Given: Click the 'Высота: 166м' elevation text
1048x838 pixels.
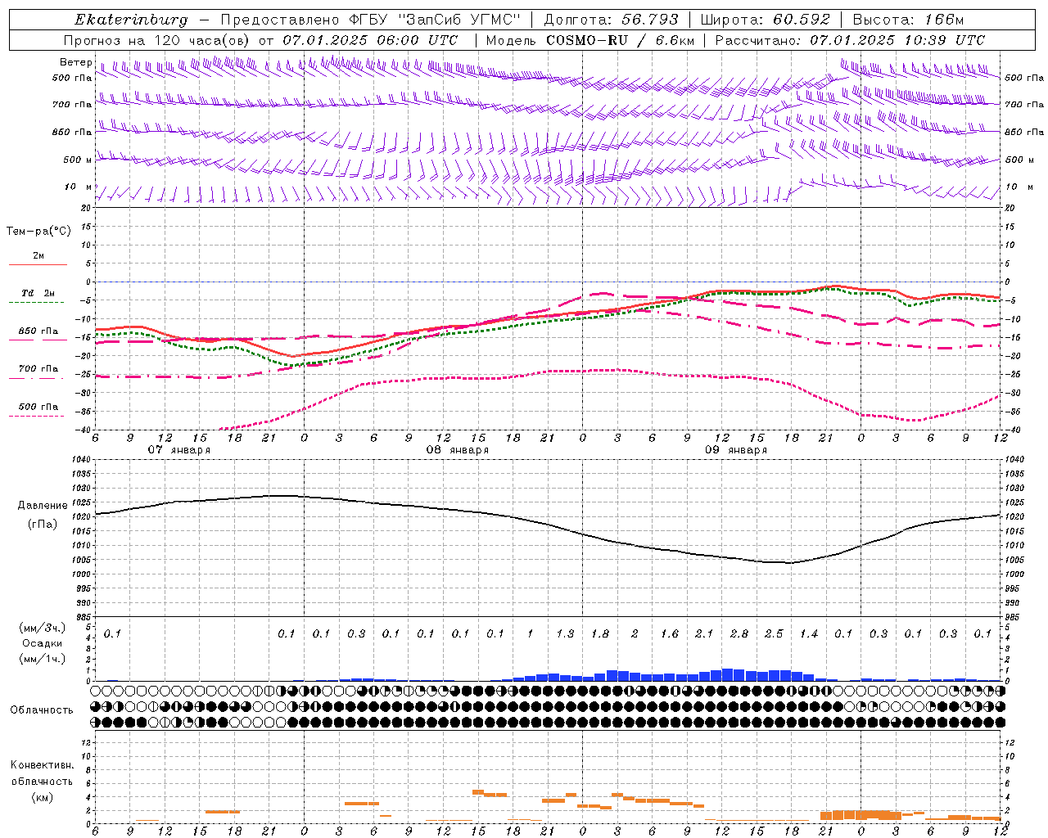Looking at the screenshot, I should (908, 20).
